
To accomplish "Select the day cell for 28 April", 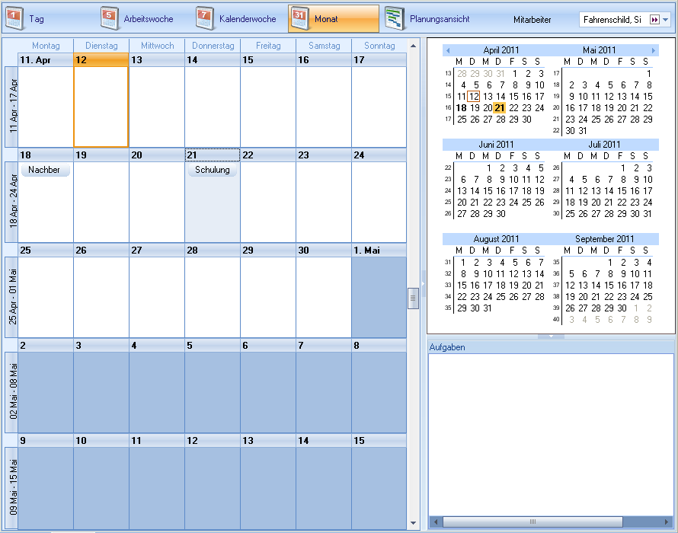I will point(212,297).
